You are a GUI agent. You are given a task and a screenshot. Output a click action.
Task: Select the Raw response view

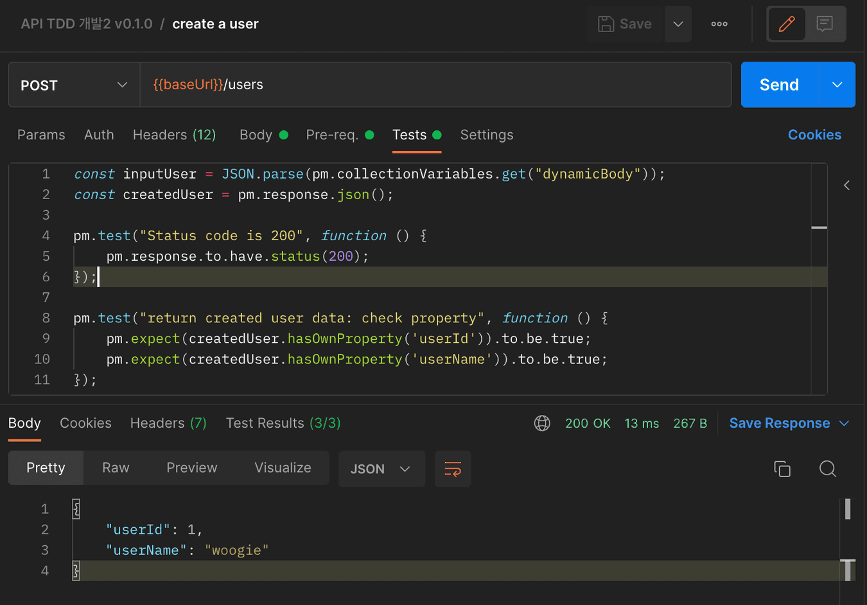pyautogui.click(x=116, y=468)
